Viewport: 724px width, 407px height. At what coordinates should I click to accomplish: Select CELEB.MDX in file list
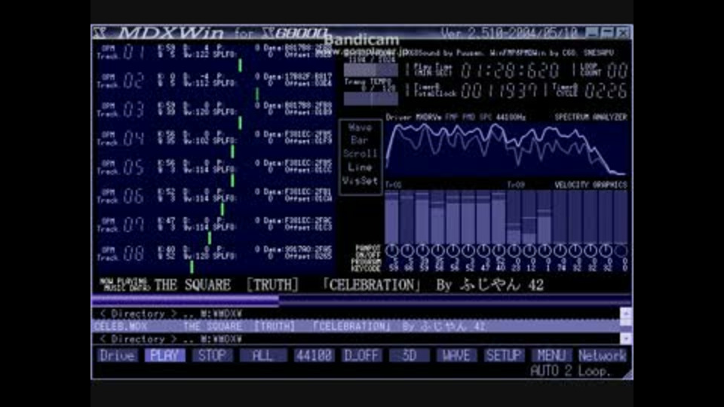coord(356,326)
